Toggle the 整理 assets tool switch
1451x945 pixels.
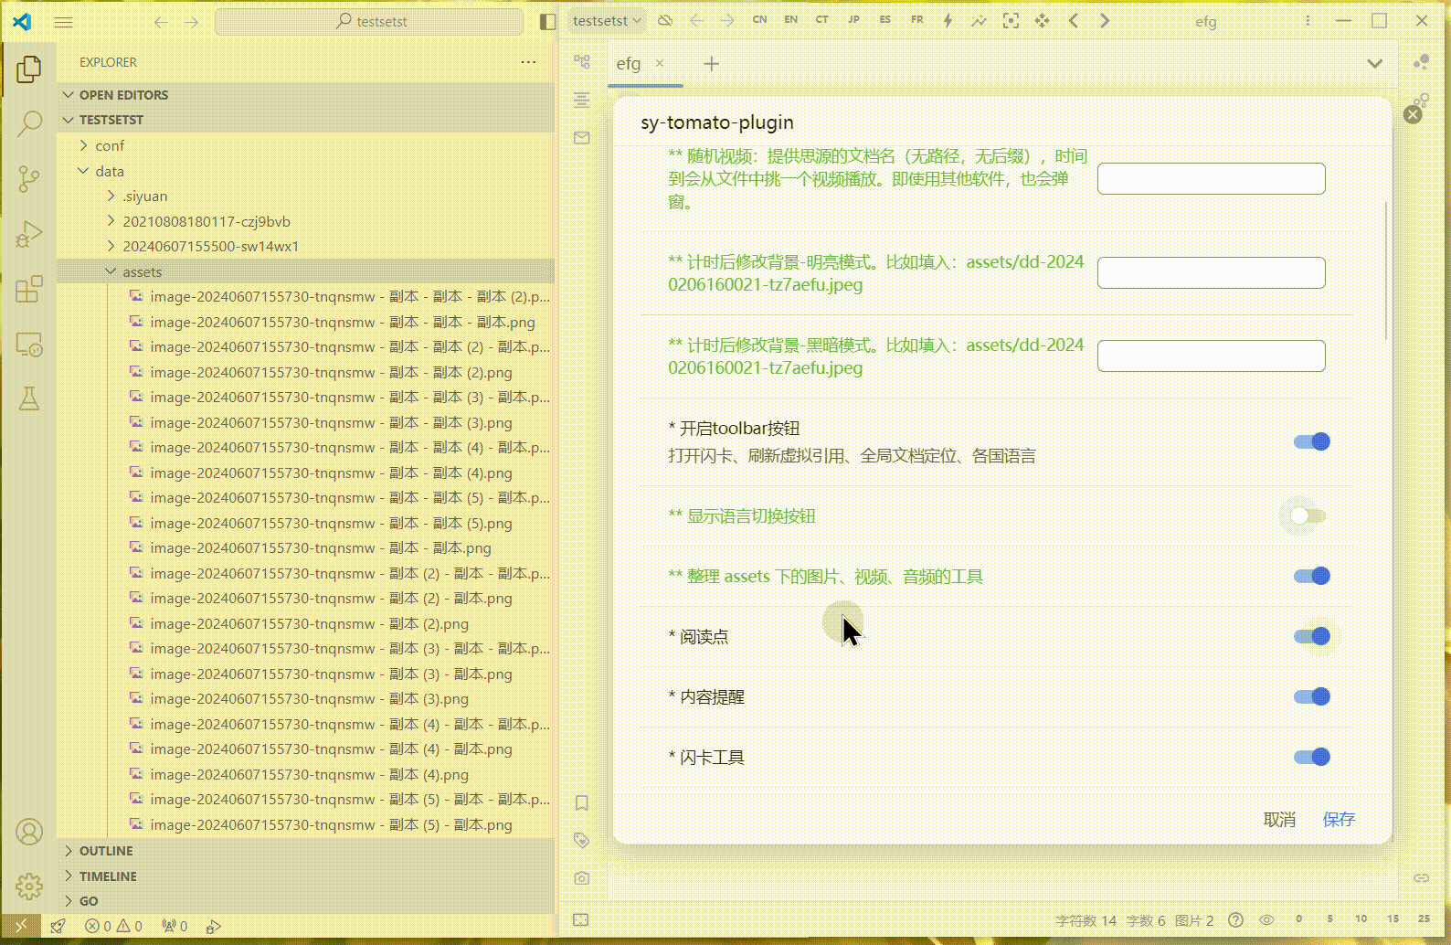(1311, 577)
